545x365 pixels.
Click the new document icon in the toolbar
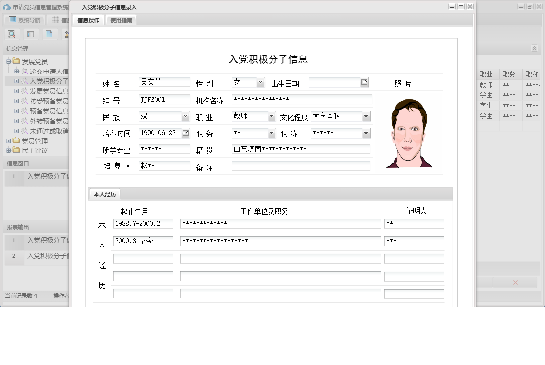click(x=49, y=34)
